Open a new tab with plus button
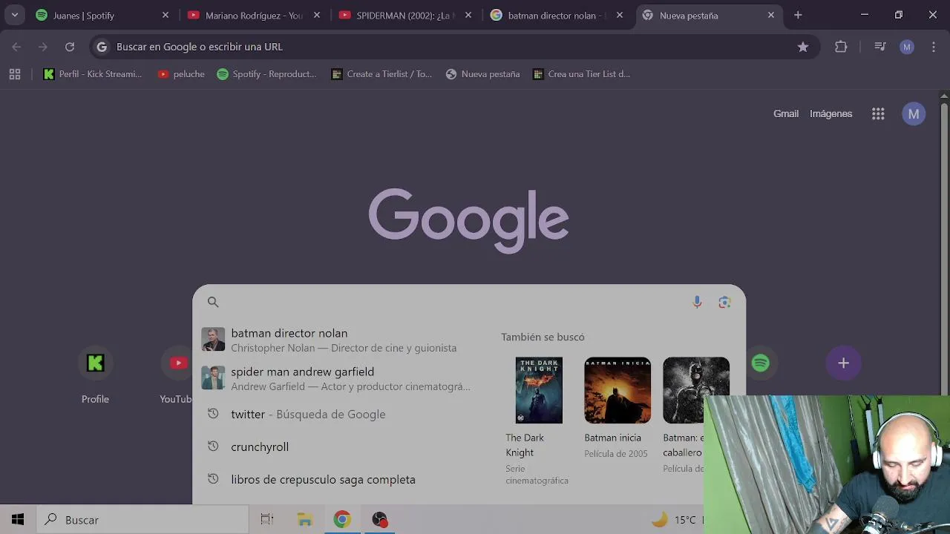950x534 pixels. (x=798, y=15)
